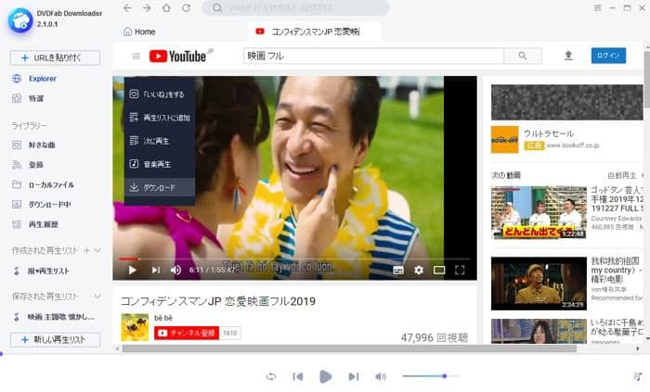Go back with the browser back arrow
This screenshot has width=650, height=392.
128,7
